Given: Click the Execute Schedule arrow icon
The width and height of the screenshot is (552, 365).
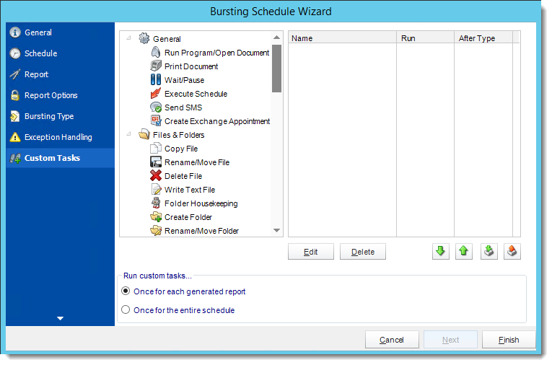Looking at the screenshot, I should [156, 93].
